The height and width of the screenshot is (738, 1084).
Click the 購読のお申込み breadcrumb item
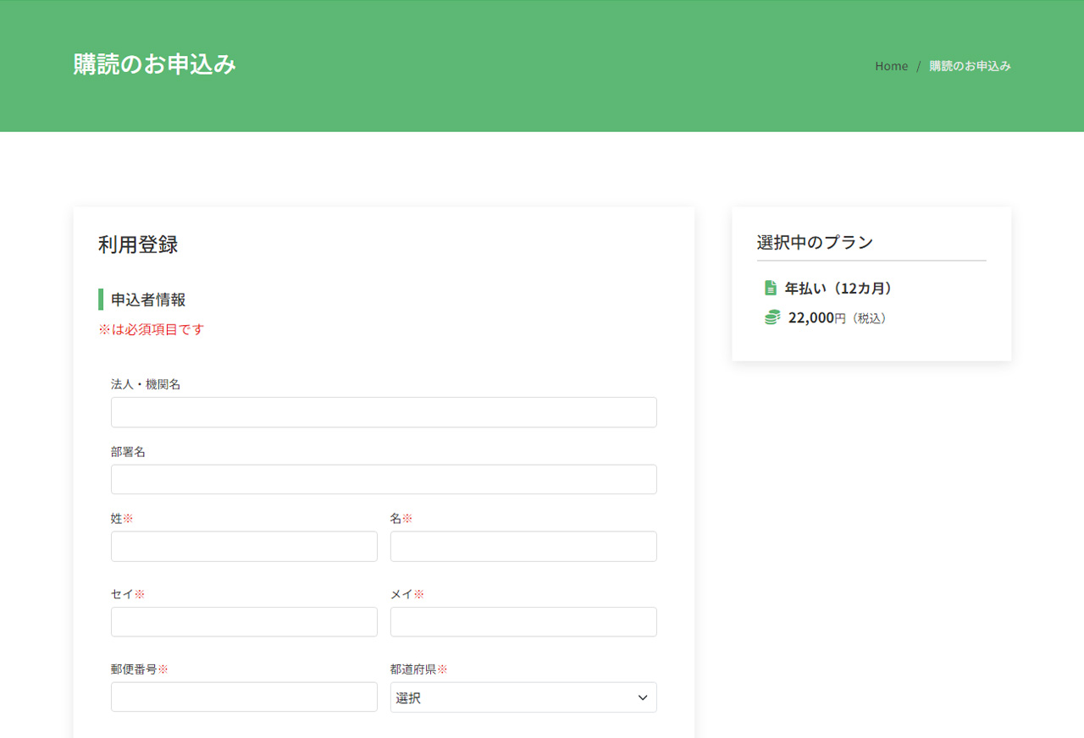[x=970, y=66]
